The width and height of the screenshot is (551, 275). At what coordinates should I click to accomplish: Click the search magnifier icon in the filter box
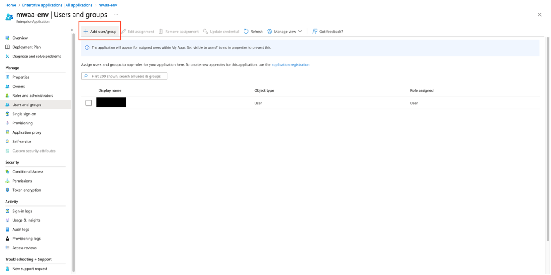coord(86,76)
